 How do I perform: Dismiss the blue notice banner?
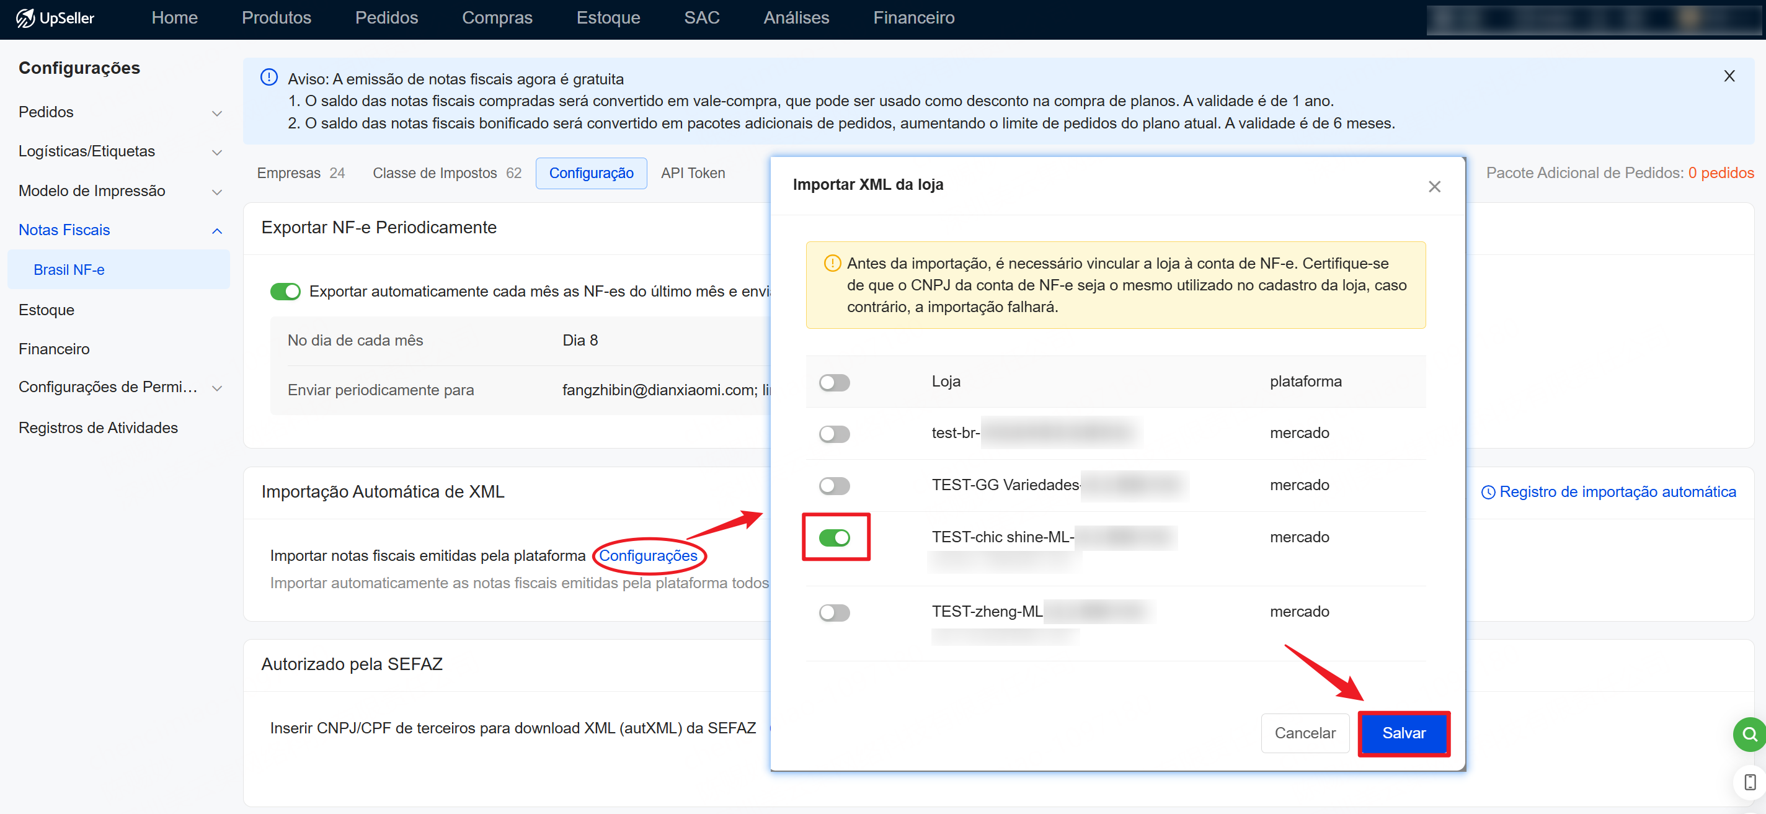(x=1729, y=76)
